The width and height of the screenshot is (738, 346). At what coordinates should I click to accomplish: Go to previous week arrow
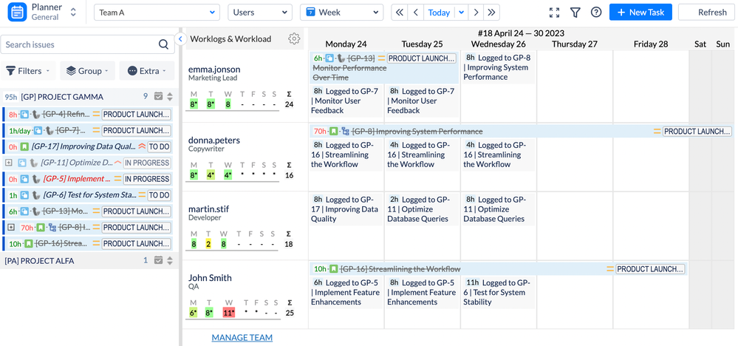click(416, 13)
